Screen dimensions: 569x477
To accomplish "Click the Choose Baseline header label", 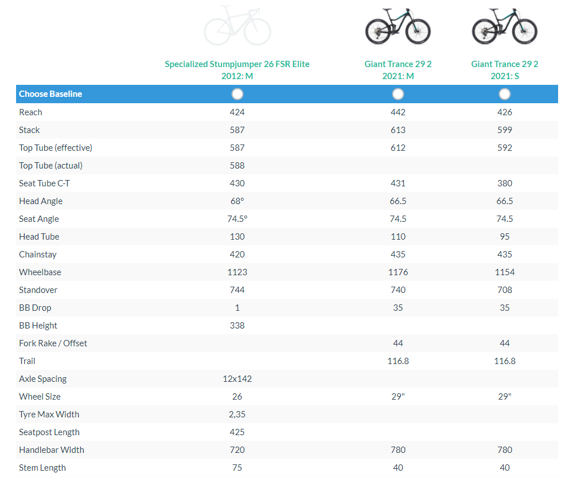I will point(50,94).
